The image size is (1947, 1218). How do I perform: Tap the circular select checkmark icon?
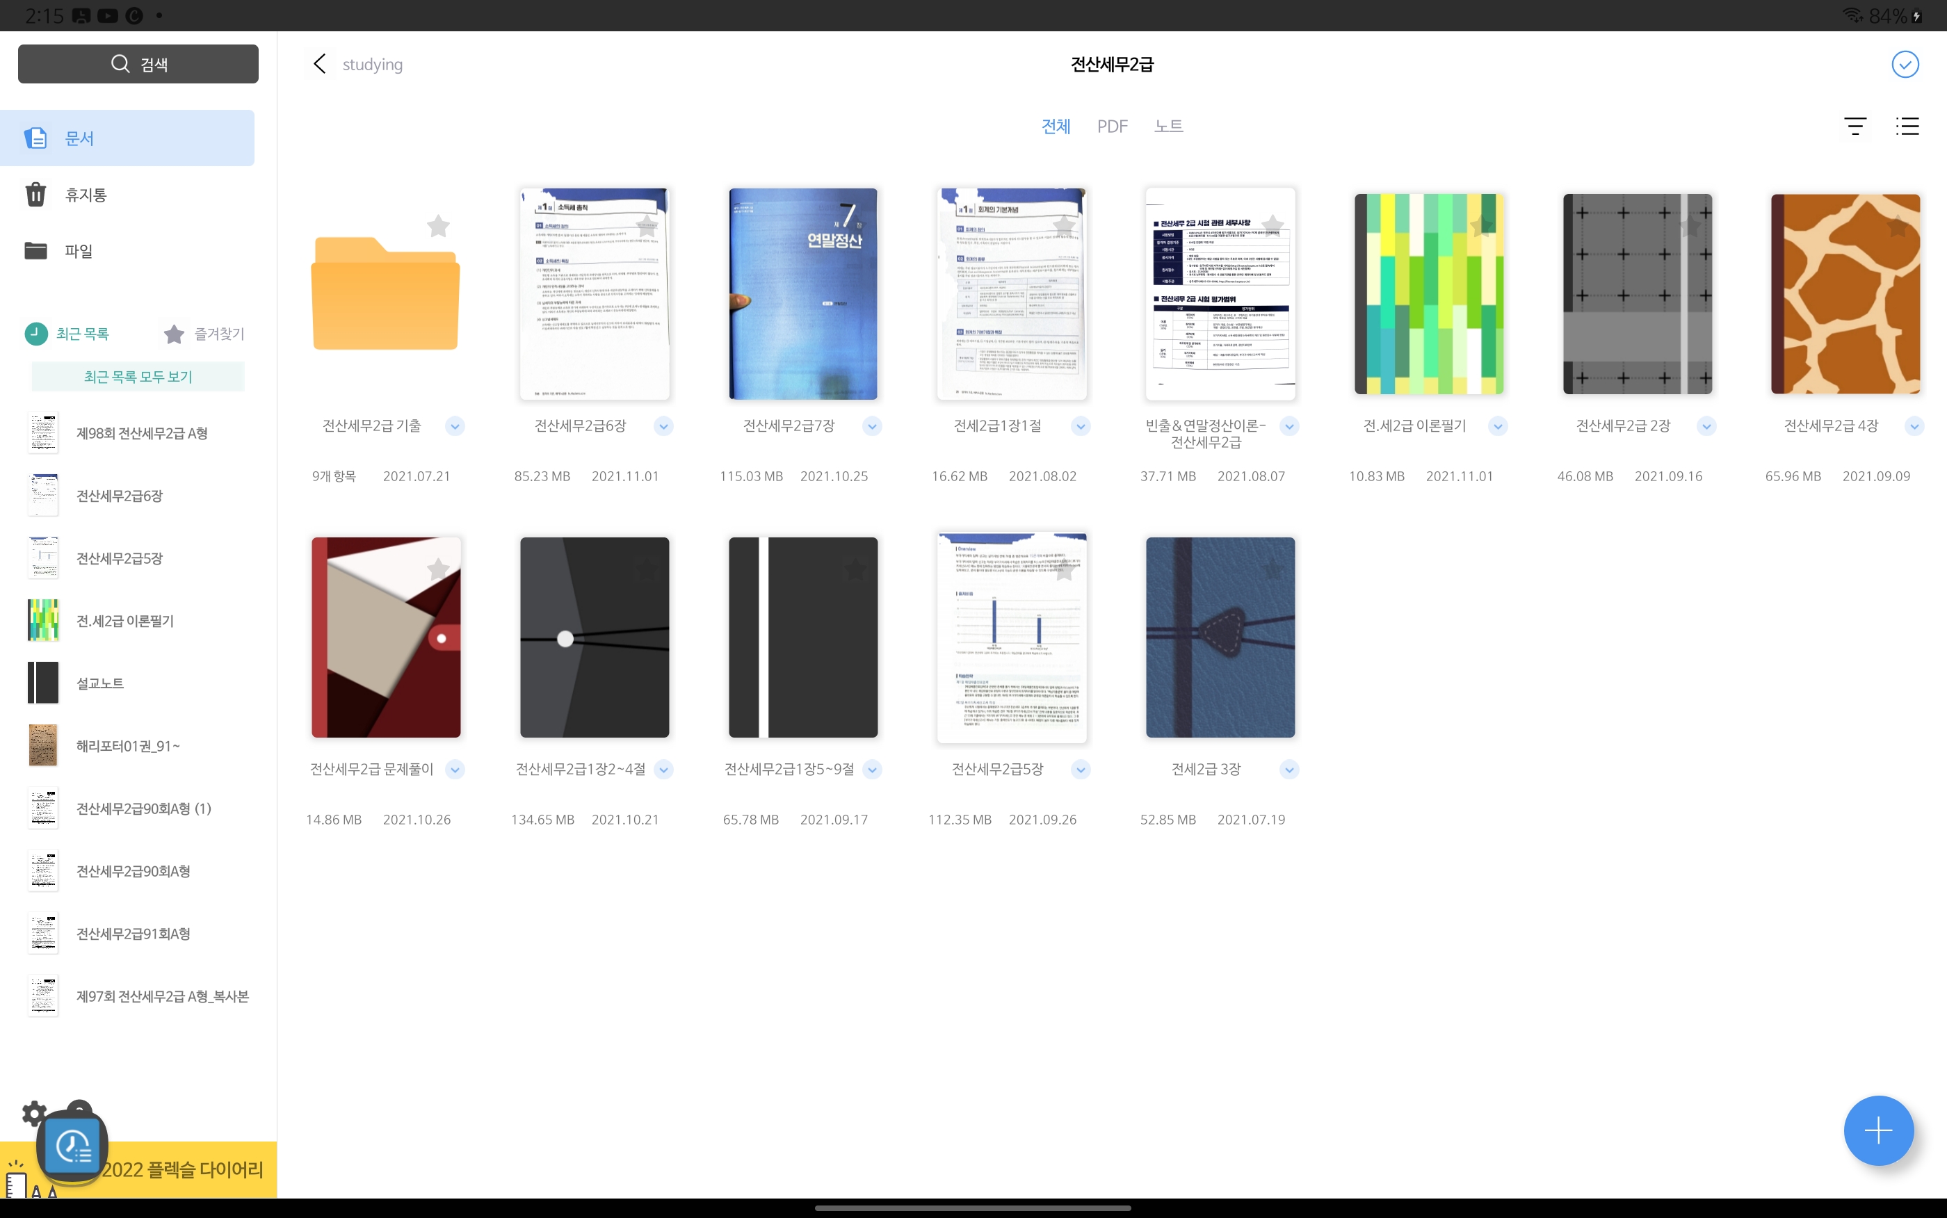[x=1905, y=65]
